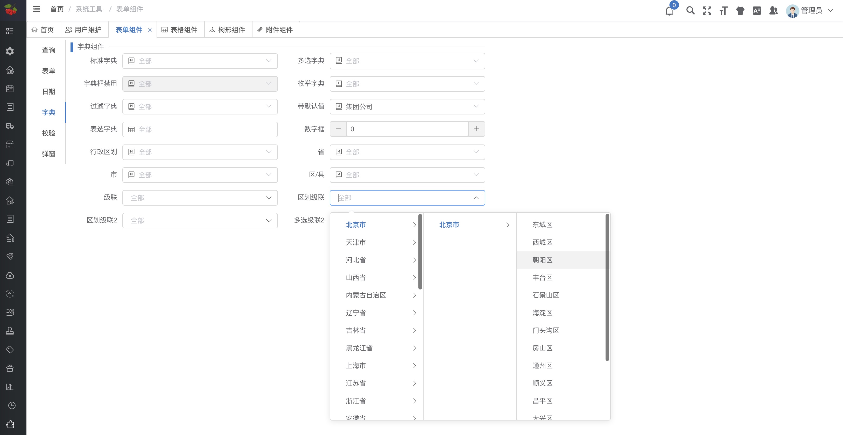This screenshot has height=435, width=843.
Task: Select the 校验 side menu item
Action: pyautogui.click(x=49, y=133)
